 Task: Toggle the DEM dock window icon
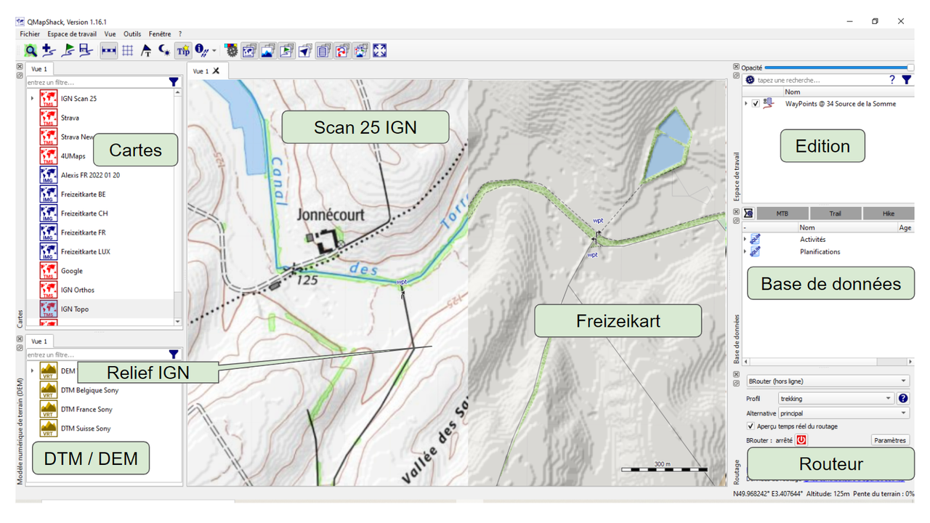(x=268, y=51)
